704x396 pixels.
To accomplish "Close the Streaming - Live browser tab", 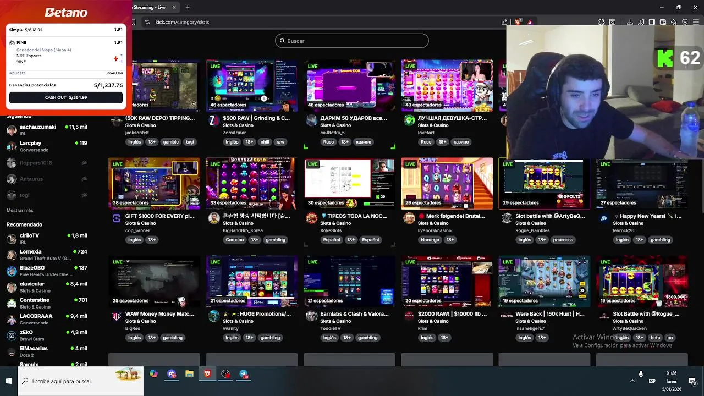I will coord(174,7).
